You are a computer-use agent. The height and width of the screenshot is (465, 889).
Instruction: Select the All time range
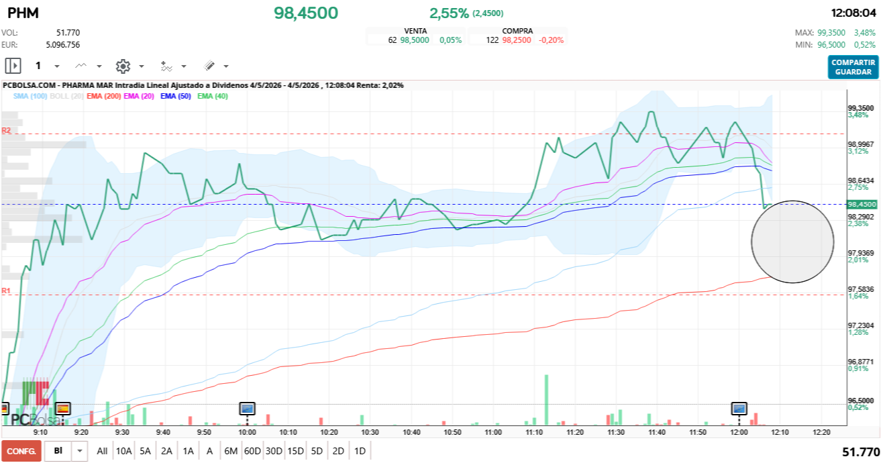click(102, 452)
